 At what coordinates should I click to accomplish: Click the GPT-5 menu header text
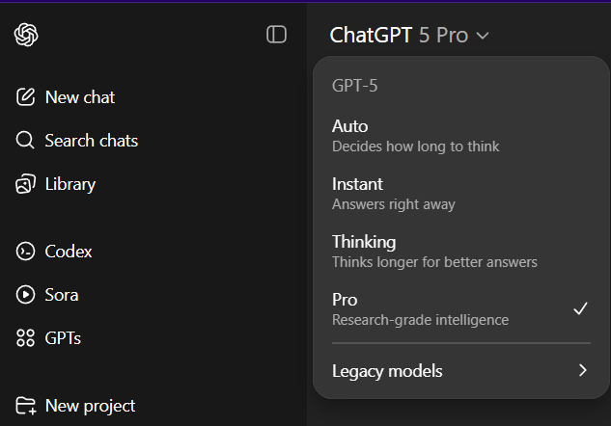[x=354, y=86]
